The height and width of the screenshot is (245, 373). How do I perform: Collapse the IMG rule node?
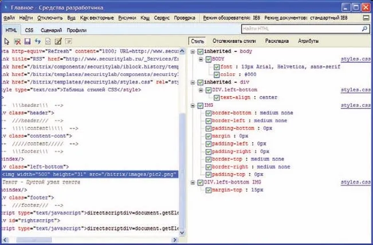pyautogui.click(x=193, y=105)
